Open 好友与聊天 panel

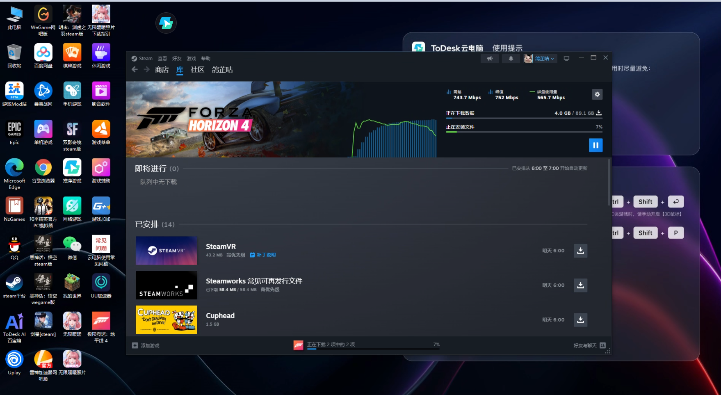[x=589, y=345]
